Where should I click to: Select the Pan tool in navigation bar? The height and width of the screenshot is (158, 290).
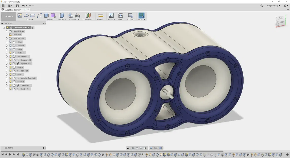click(137, 148)
